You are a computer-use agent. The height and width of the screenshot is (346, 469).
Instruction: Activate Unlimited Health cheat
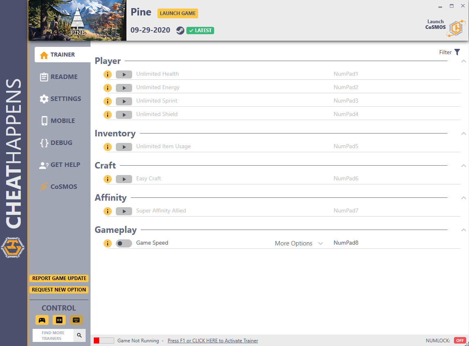[124, 74]
